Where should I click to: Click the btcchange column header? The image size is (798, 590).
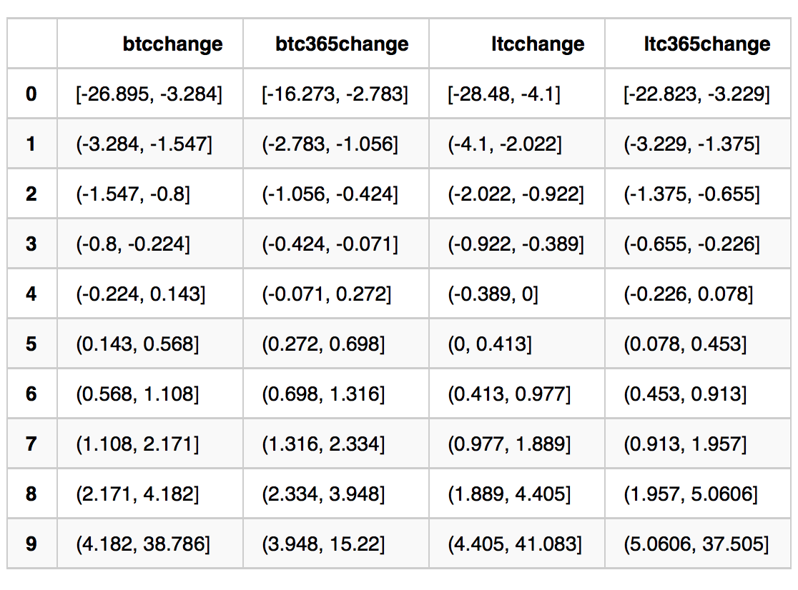pos(172,44)
